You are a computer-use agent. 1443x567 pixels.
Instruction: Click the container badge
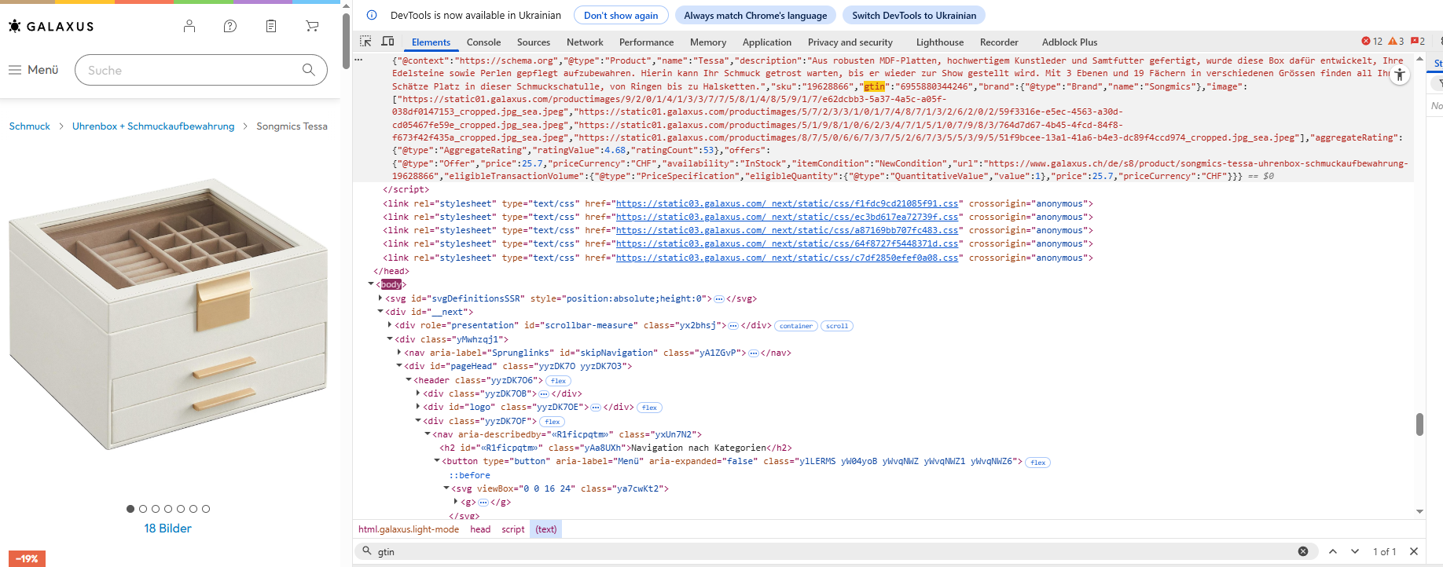tap(796, 326)
